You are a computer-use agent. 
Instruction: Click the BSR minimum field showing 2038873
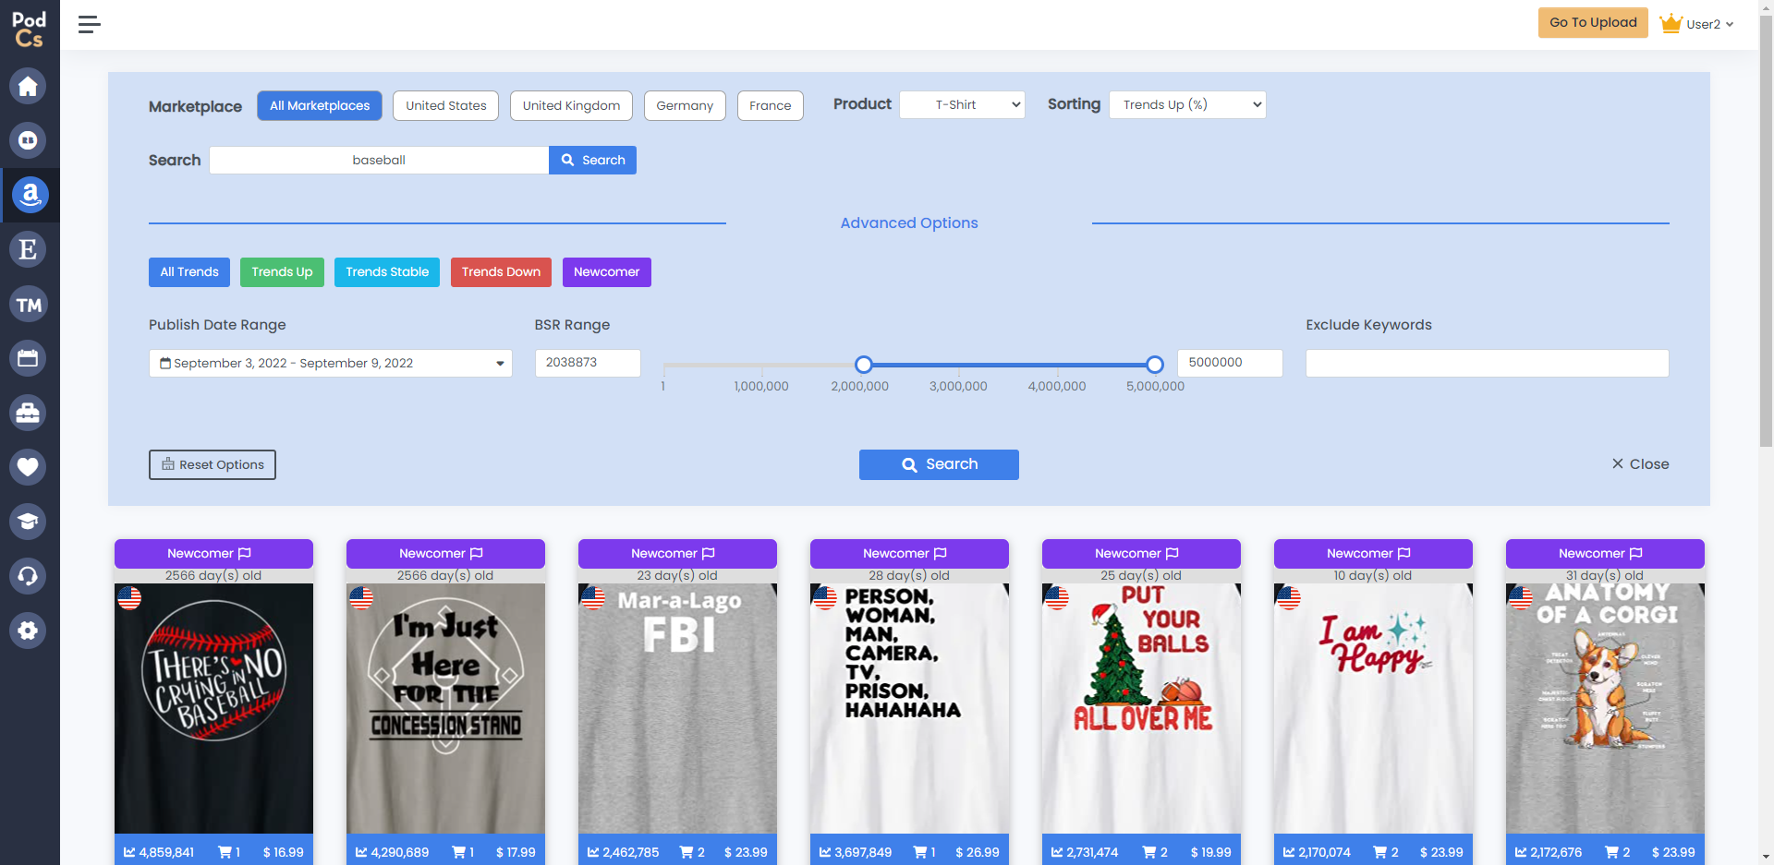pyautogui.click(x=588, y=363)
